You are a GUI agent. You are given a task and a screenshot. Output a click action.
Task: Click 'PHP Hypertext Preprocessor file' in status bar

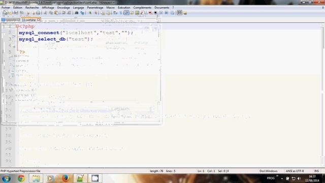(20, 171)
